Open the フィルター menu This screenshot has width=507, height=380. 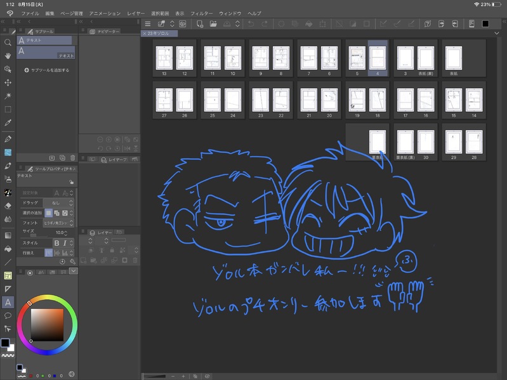(x=201, y=13)
